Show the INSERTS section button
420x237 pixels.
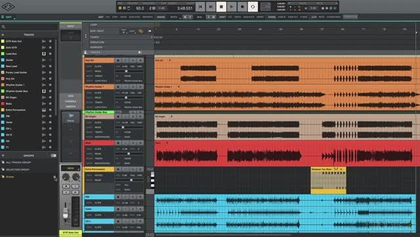click(70, 106)
